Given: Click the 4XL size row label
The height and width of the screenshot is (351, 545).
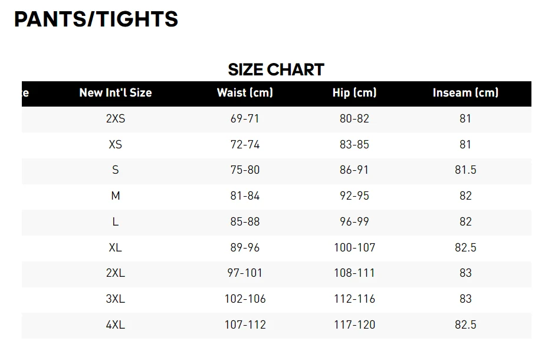Looking at the screenshot, I should 116,324.
